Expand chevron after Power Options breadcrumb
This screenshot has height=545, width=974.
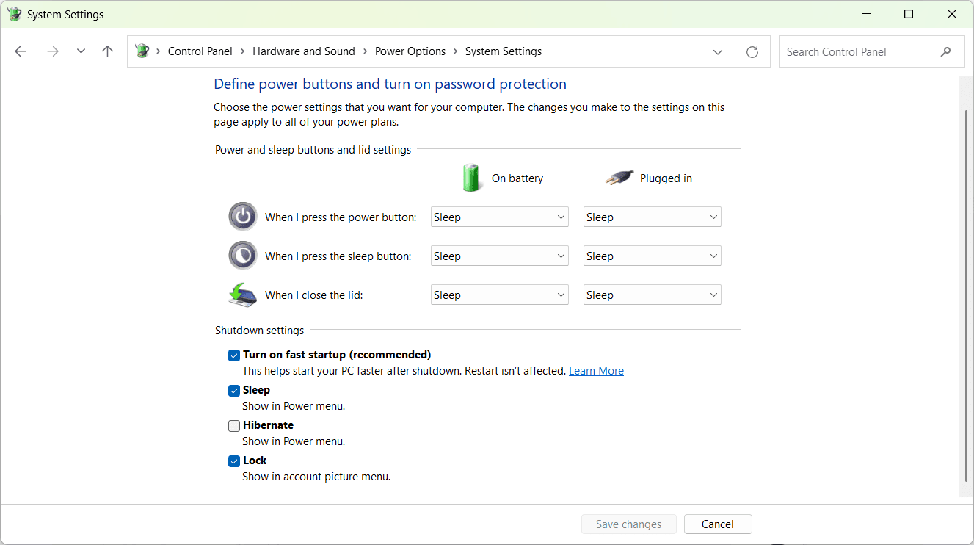(x=455, y=51)
